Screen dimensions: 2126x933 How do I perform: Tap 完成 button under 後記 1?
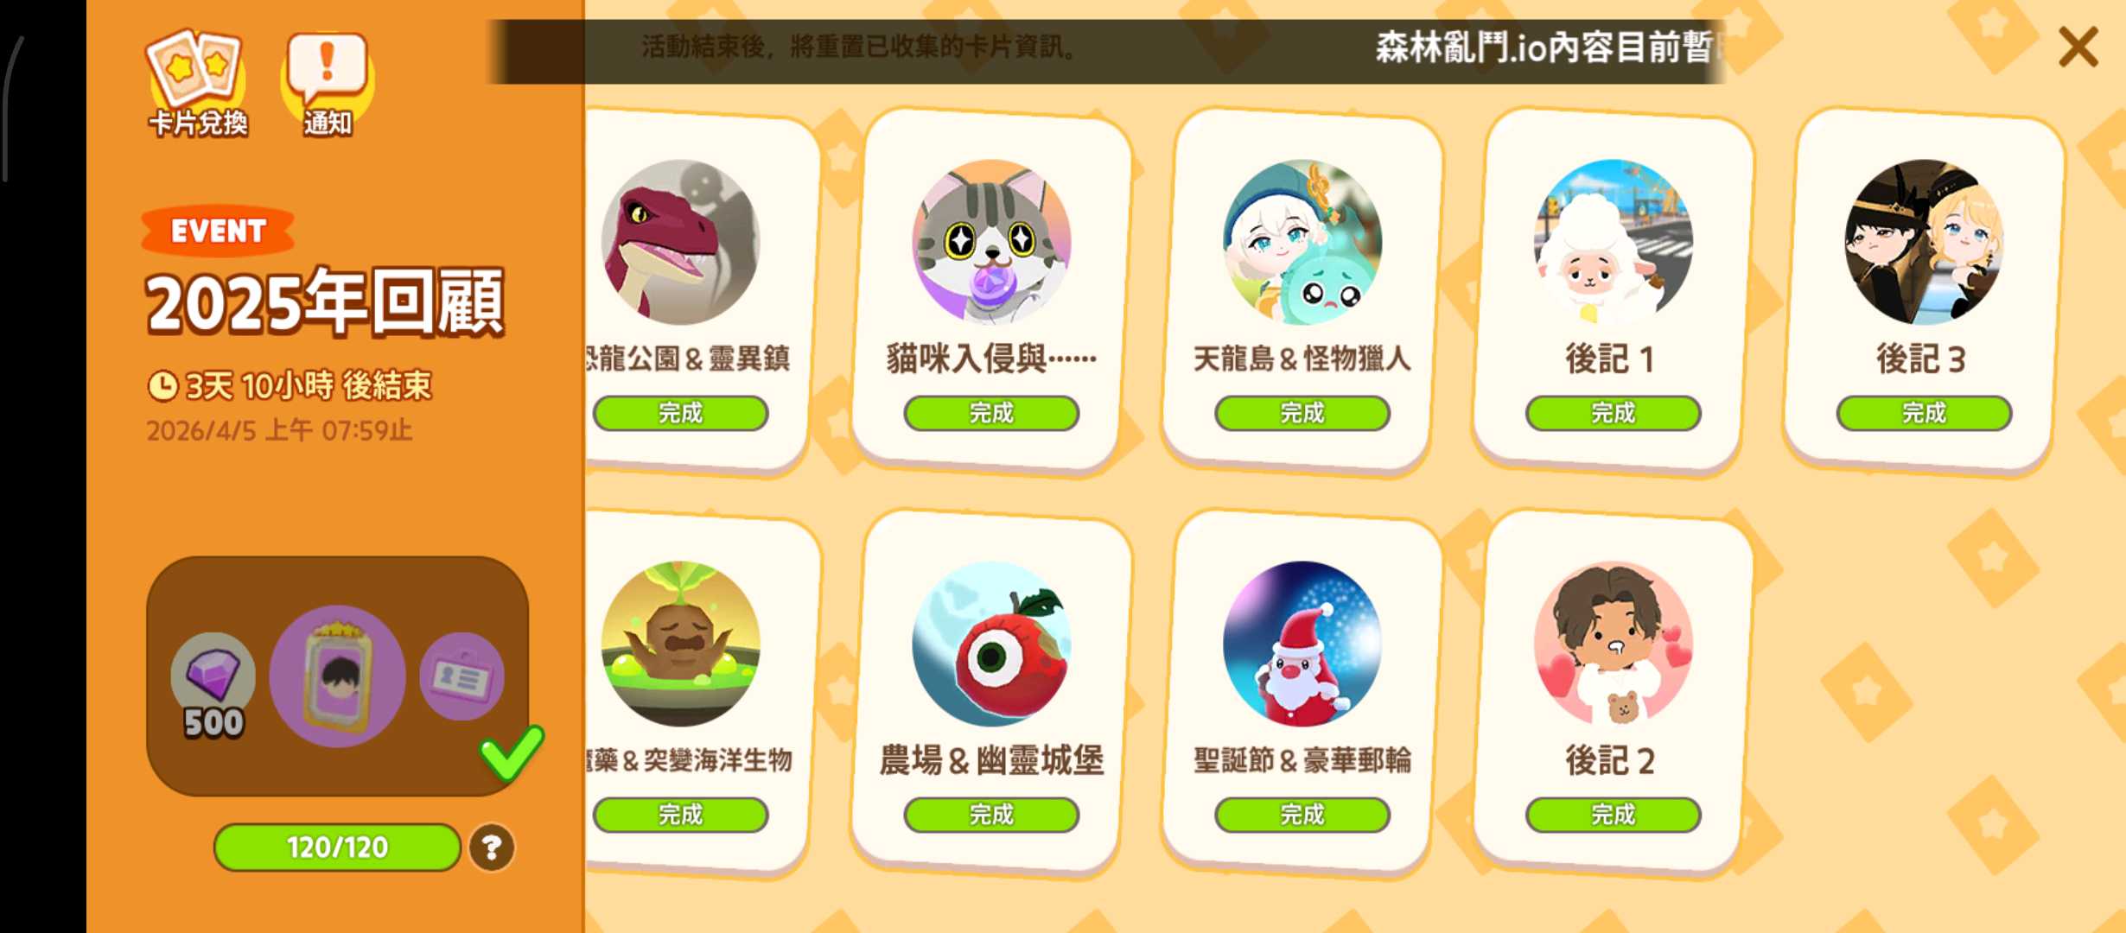[x=1614, y=413]
